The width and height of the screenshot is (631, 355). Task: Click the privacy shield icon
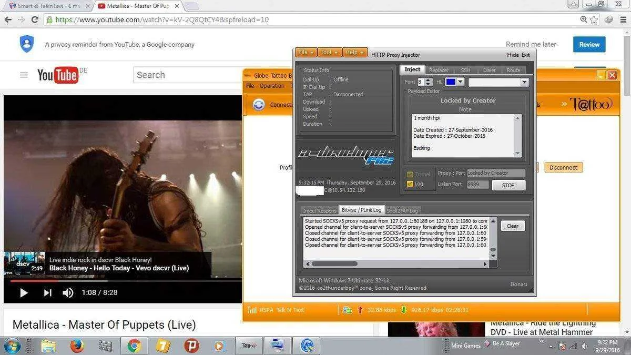[x=26, y=44]
